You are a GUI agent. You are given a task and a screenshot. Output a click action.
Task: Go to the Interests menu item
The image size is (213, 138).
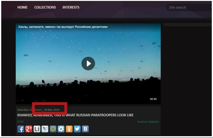(x=71, y=7)
